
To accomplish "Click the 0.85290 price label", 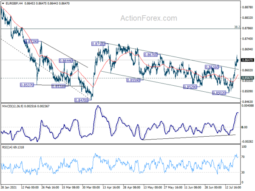I will click(x=189, y=87).
